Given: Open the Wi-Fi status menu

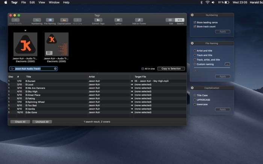Looking at the screenshot, I should (x=207, y=2).
